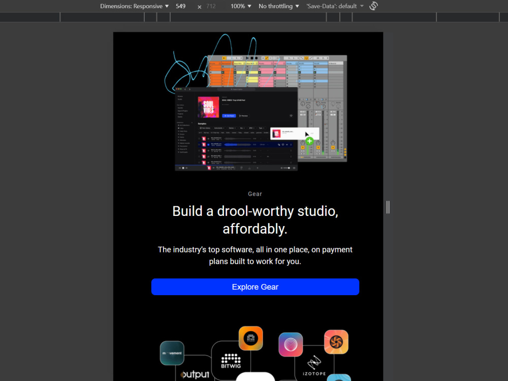Open the Dimensions: Responsive dropdown
This screenshot has height=381, width=508.
pos(134,6)
